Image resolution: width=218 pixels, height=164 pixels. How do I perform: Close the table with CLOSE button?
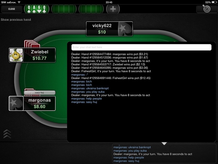pyautogui.click(x=12, y=9)
